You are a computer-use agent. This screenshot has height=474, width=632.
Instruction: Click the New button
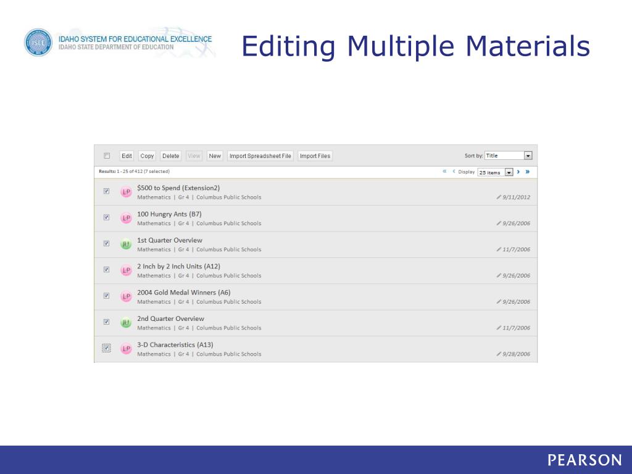click(215, 156)
